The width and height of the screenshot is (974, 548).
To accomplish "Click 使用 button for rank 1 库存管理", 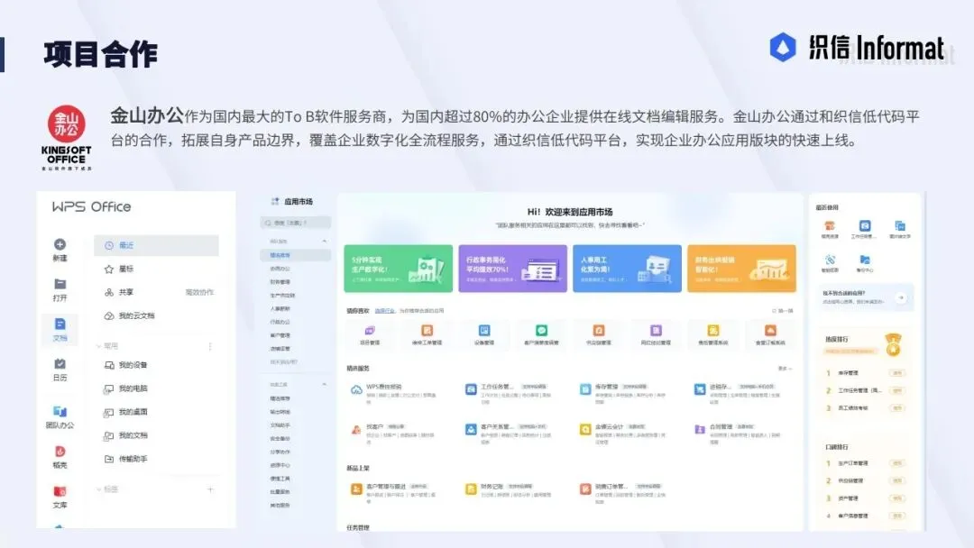I will 897,373.
